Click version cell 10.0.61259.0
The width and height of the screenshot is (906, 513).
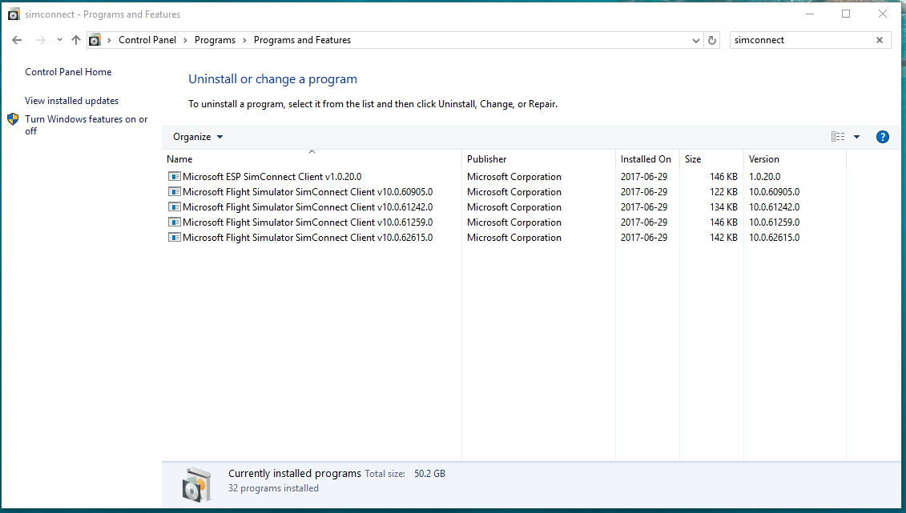(x=775, y=222)
